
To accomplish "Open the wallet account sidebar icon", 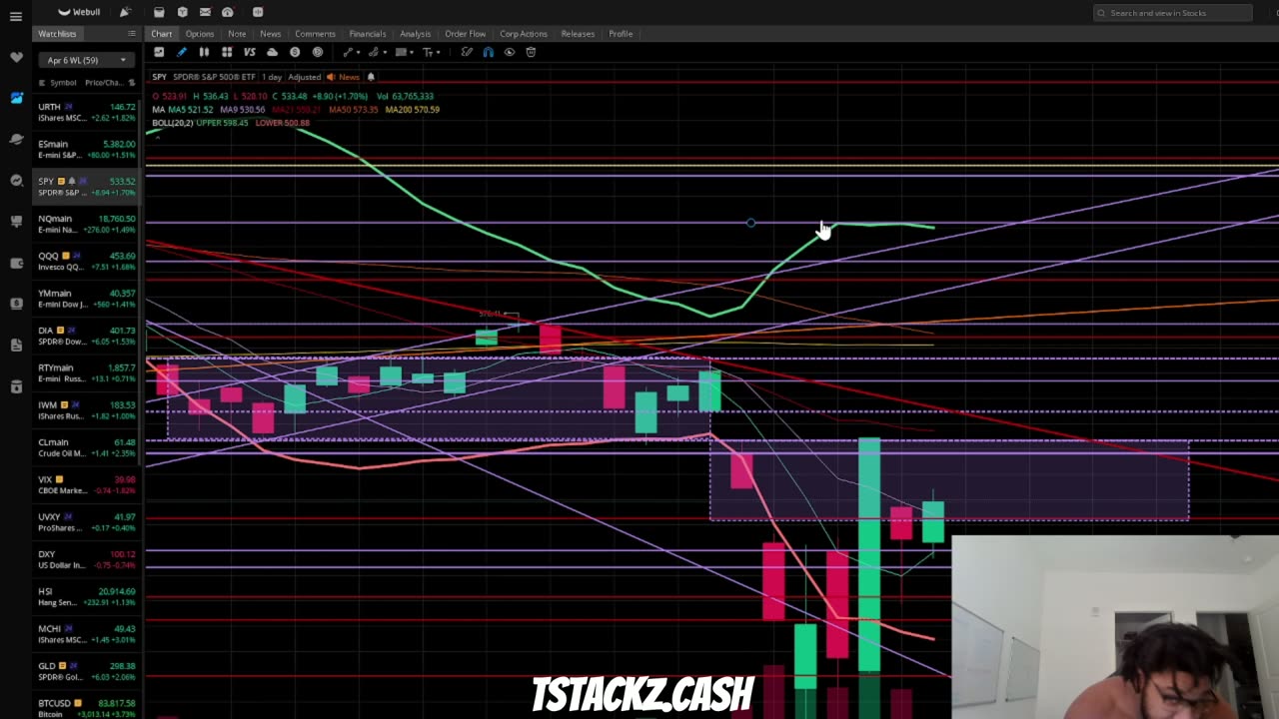I will (16, 263).
